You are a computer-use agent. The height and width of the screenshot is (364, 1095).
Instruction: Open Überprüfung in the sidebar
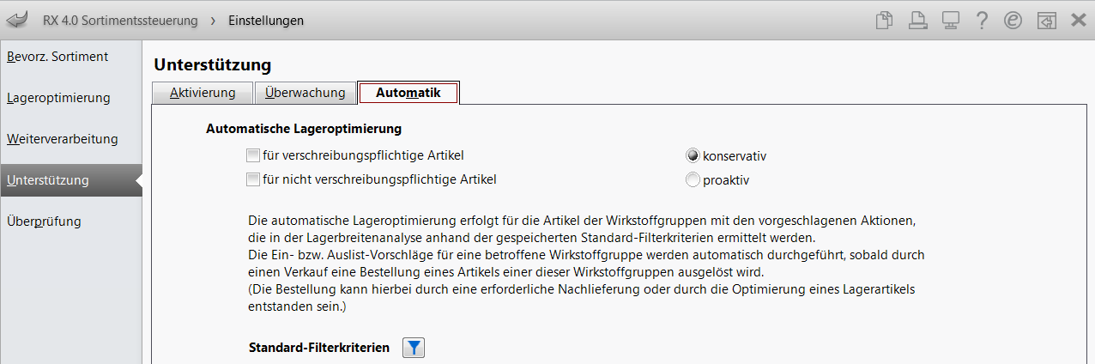click(x=44, y=221)
